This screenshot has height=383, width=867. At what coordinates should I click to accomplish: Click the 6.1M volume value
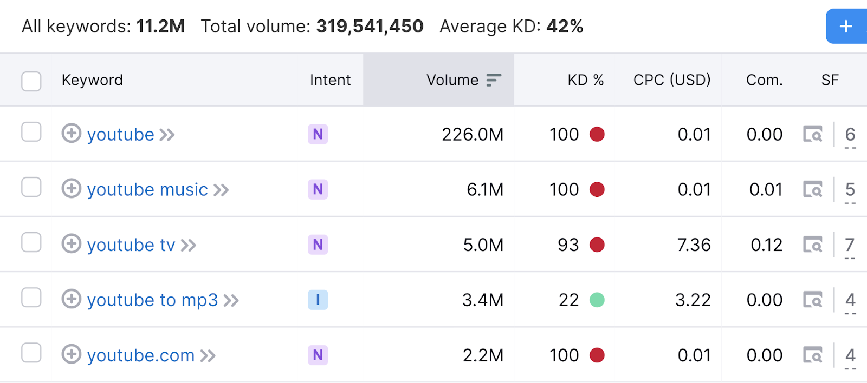click(486, 189)
